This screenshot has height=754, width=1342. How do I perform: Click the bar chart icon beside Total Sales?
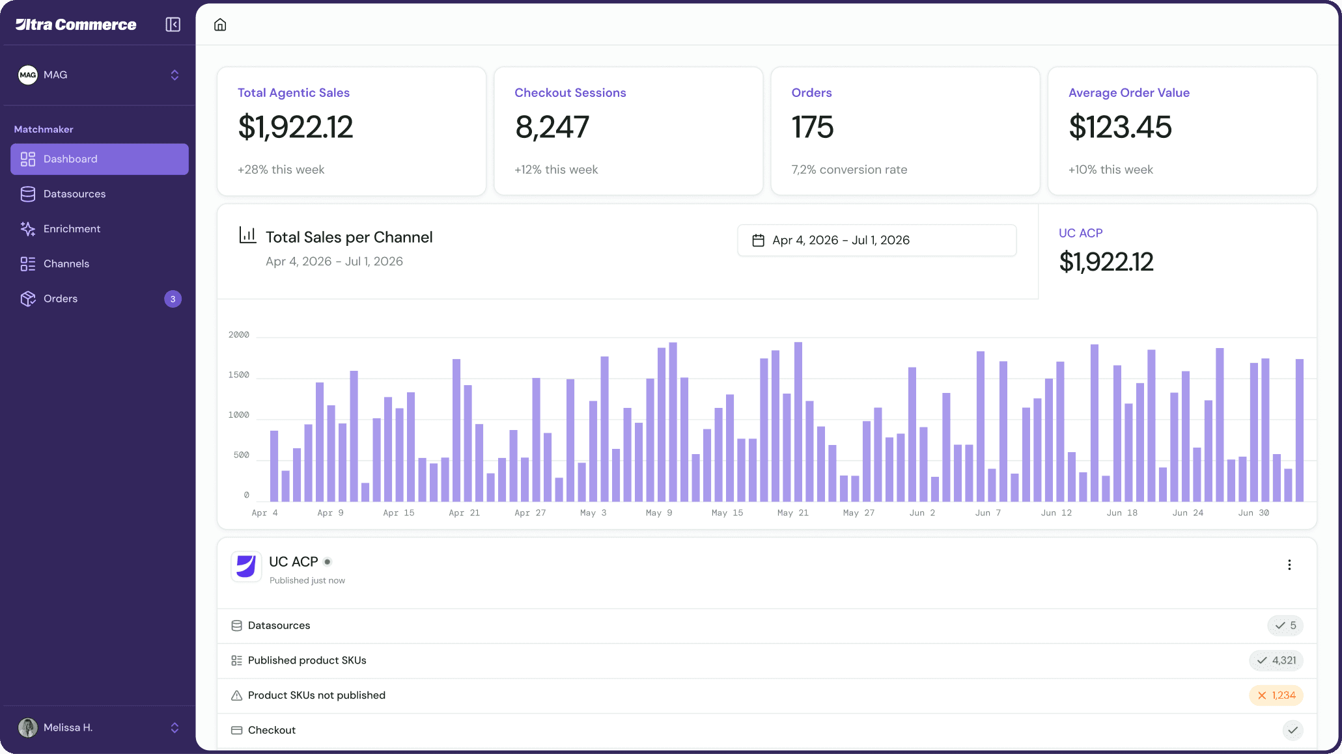tap(247, 235)
